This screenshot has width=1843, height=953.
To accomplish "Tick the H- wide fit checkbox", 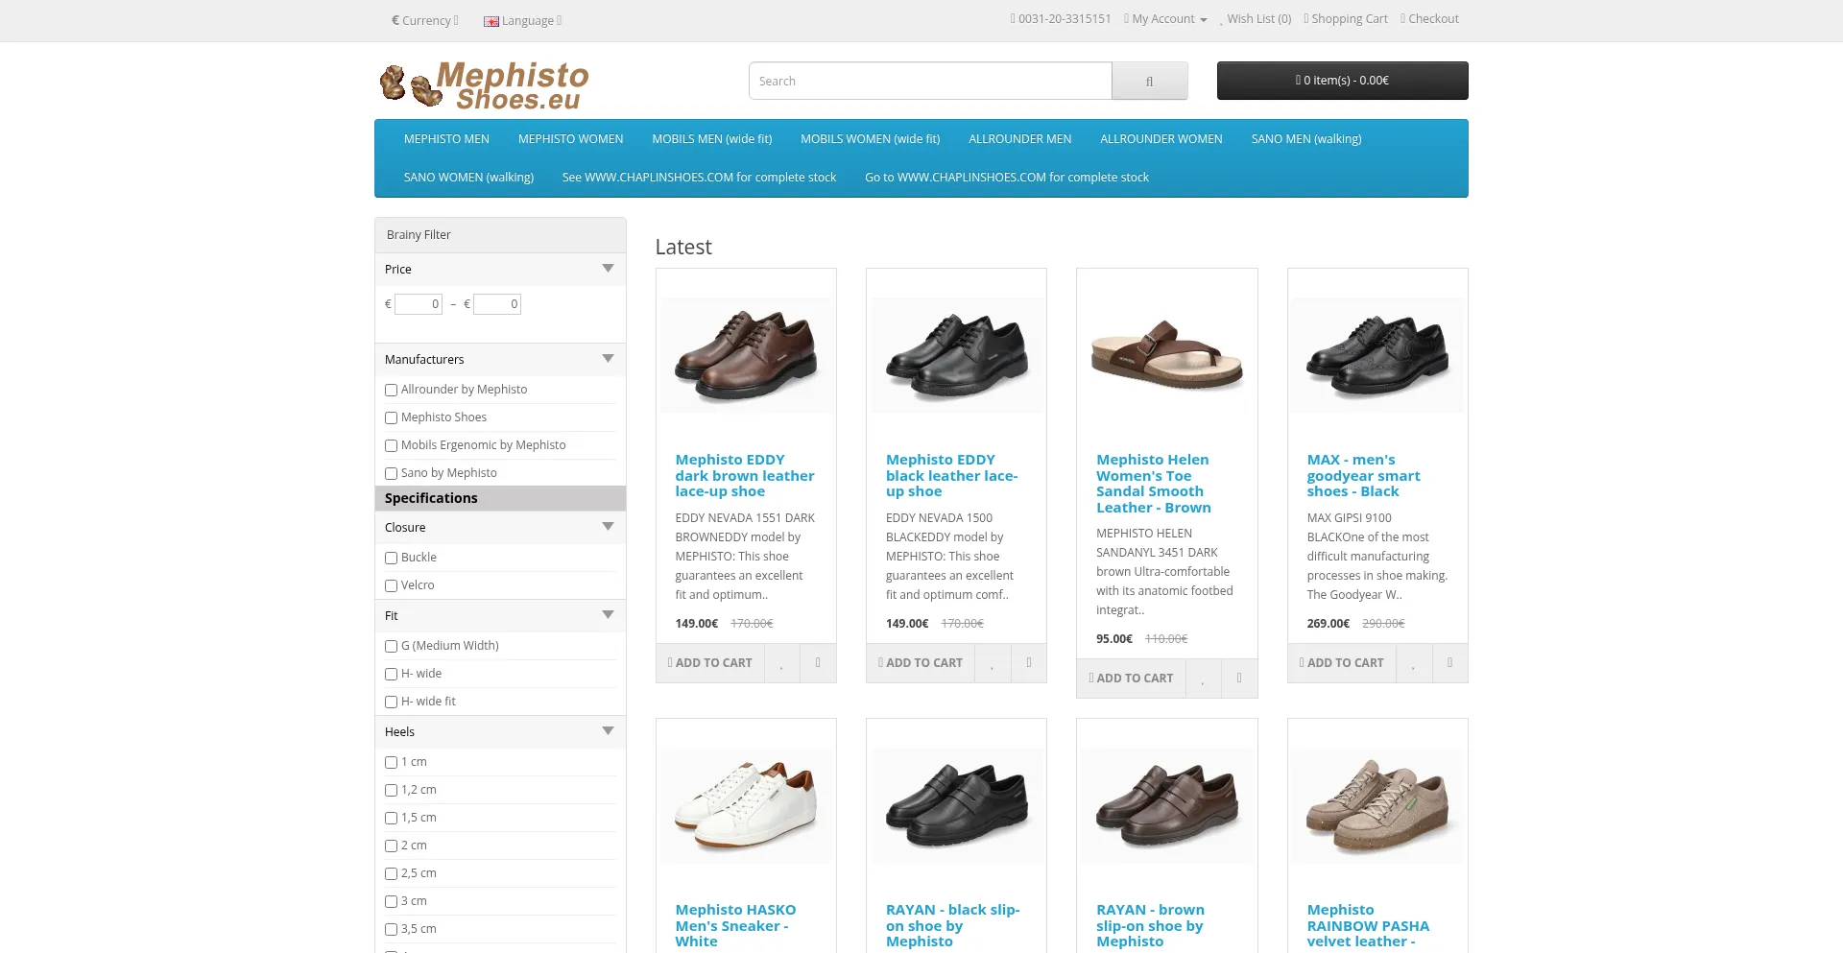I will (392, 703).
